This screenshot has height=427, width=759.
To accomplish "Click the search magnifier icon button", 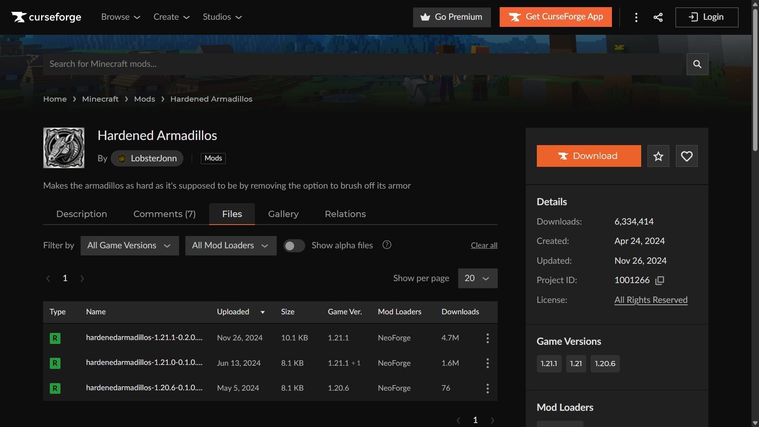I will [x=697, y=64].
